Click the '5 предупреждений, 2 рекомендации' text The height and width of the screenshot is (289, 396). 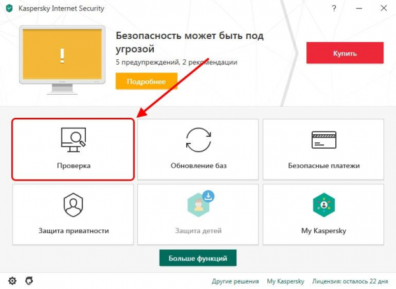pos(176,63)
